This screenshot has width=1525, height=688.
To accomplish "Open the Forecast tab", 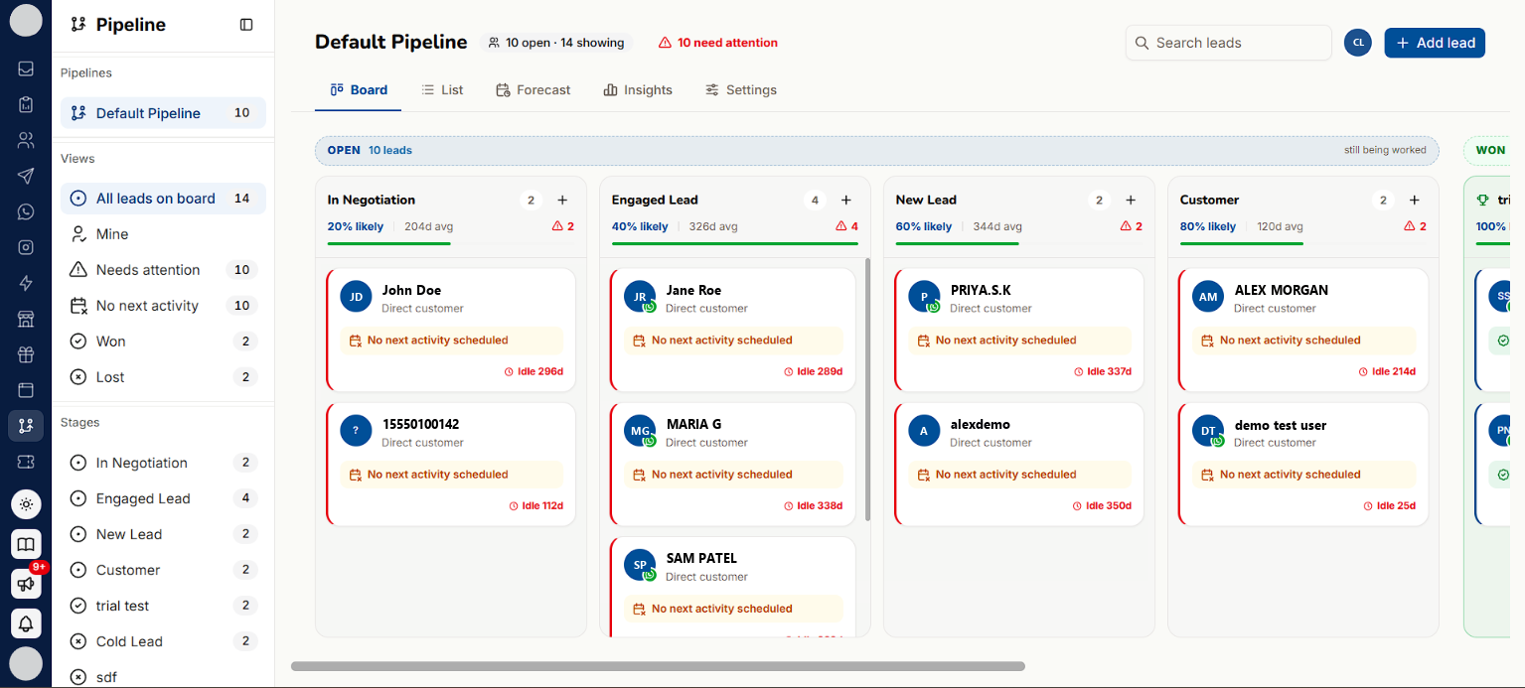I will point(534,90).
